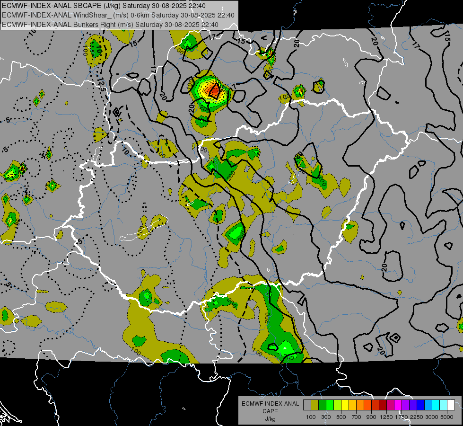
Task: Click the CAPE legend caption
Action: click(270, 411)
